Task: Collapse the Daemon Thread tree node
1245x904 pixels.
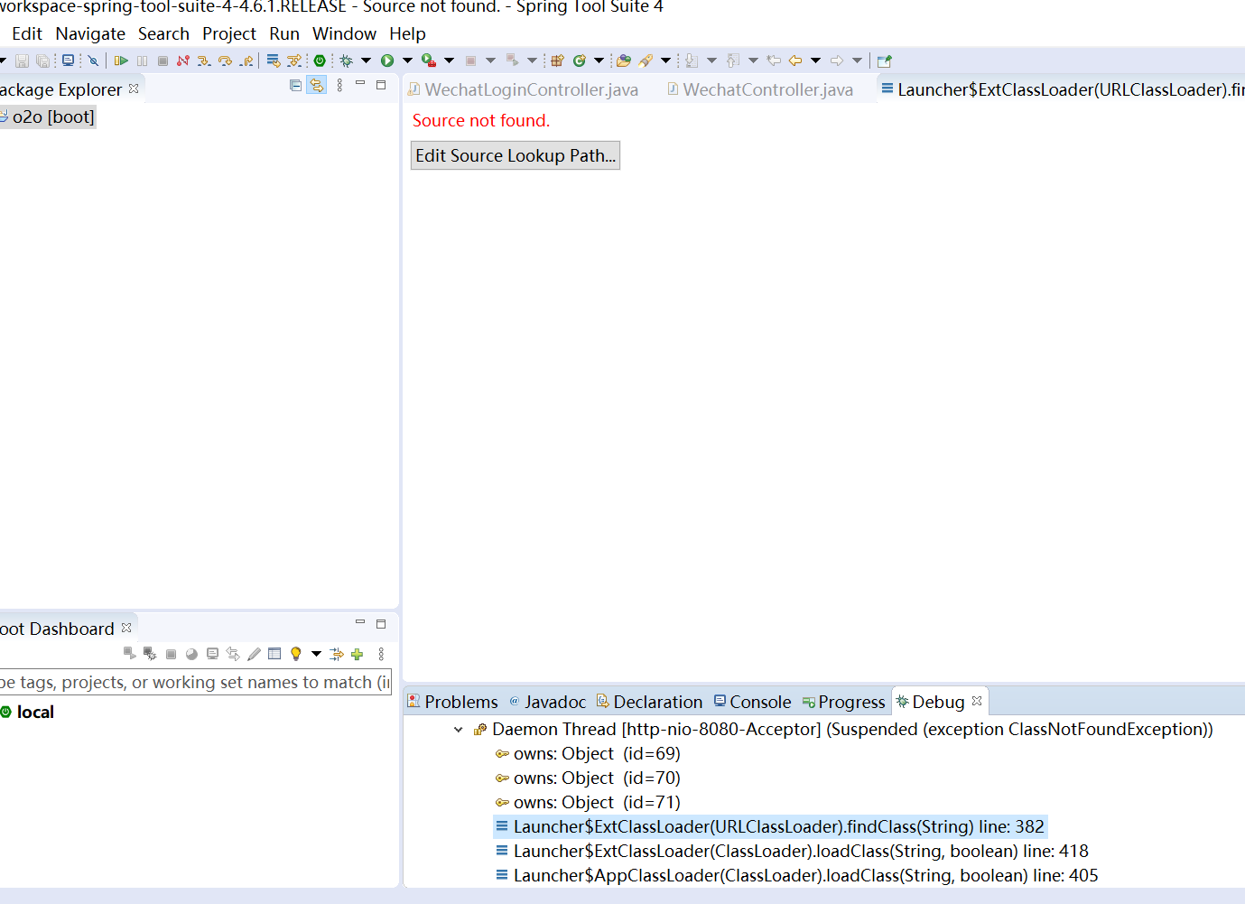Action: tap(458, 730)
